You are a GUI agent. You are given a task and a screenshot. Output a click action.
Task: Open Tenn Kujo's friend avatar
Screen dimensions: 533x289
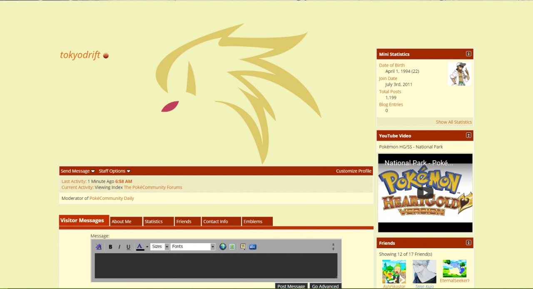[x=424, y=272]
